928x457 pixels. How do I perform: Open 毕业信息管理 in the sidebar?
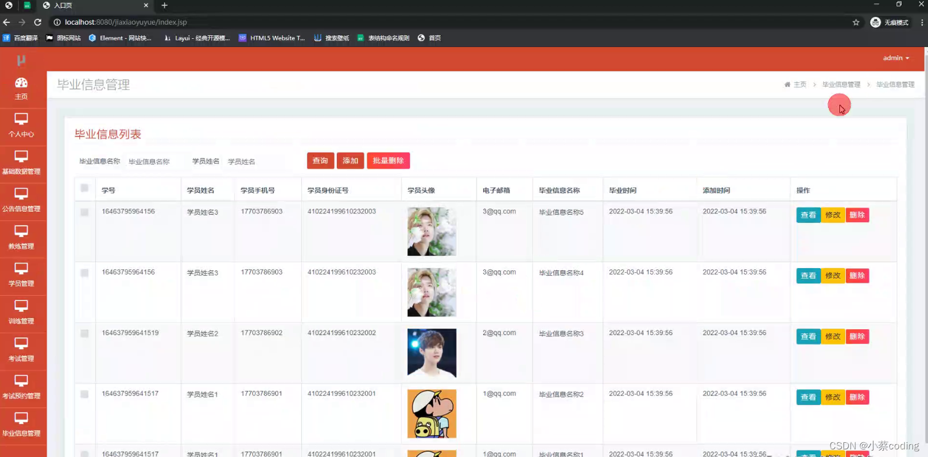pyautogui.click(x=21, y=425)
